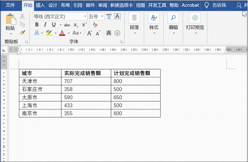Click the share person icon
This screenshot has width=248, height=162.
239,5
